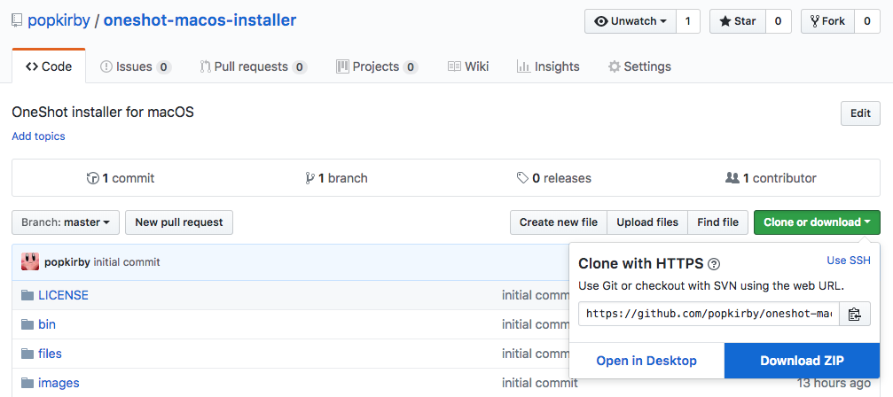Open the Insights tab

point(548,66)
